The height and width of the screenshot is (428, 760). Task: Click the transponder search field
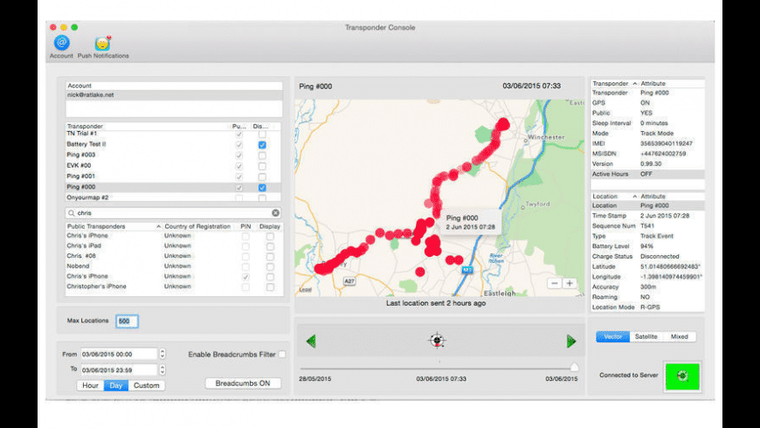(173, 213)
